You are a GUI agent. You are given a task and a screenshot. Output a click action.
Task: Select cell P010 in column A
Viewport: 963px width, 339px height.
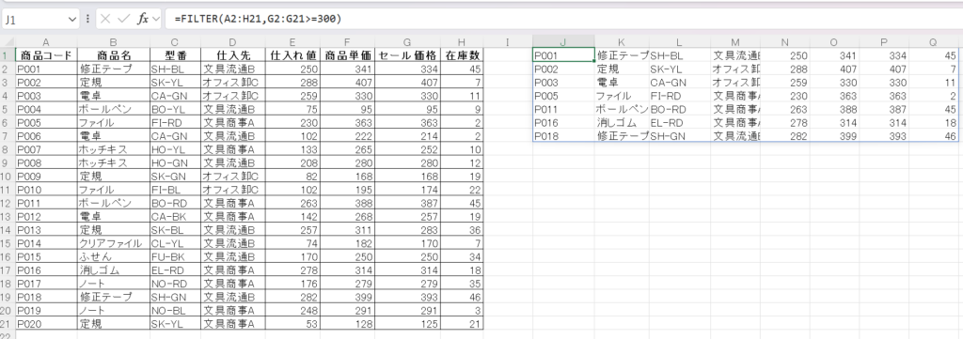click(46, 190)
